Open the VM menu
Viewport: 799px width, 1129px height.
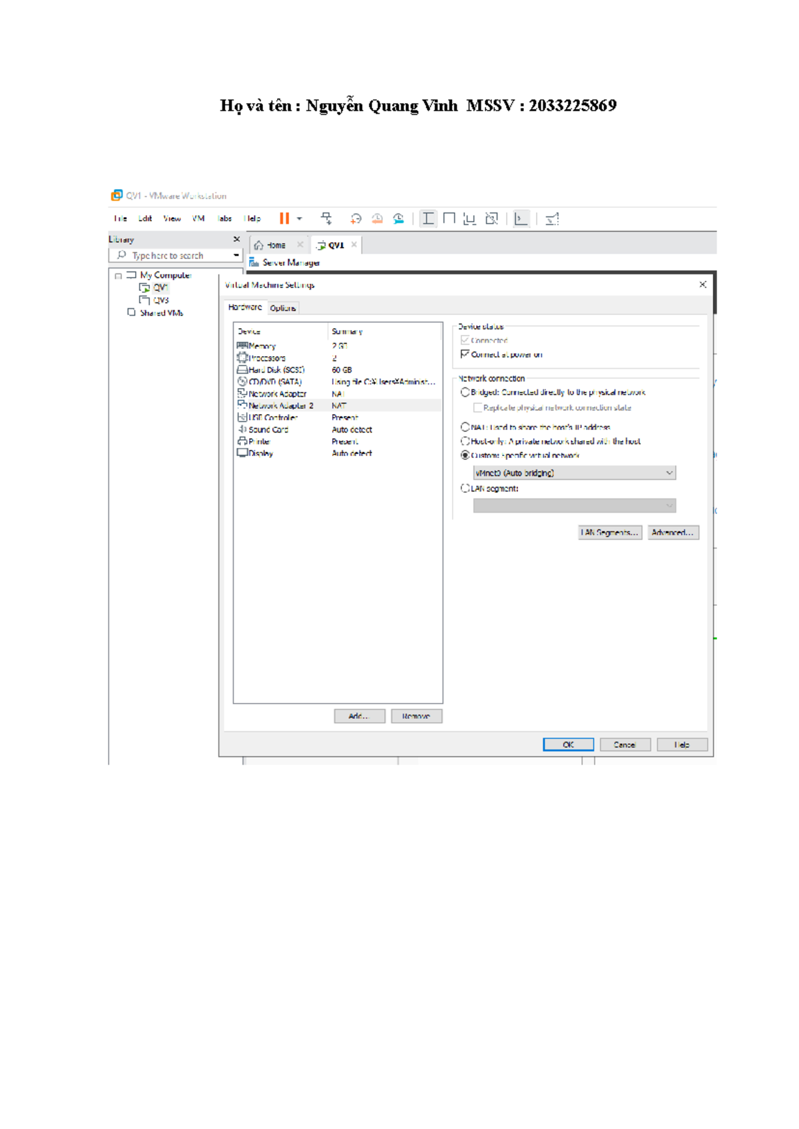[x=198, y=218]
